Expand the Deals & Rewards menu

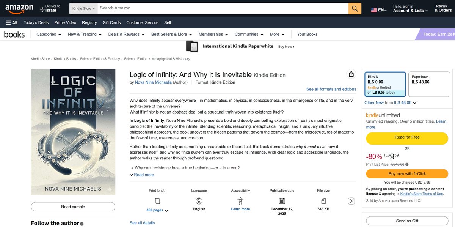126,34
